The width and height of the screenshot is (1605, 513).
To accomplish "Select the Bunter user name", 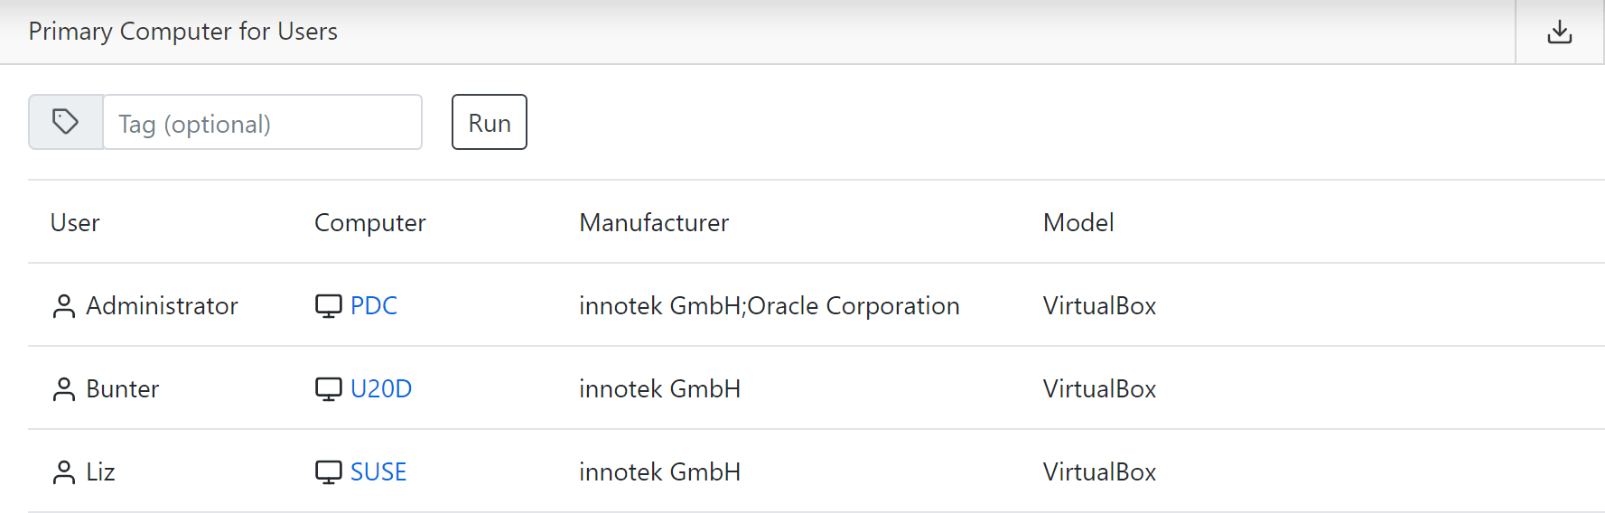I will coord(123,389).
